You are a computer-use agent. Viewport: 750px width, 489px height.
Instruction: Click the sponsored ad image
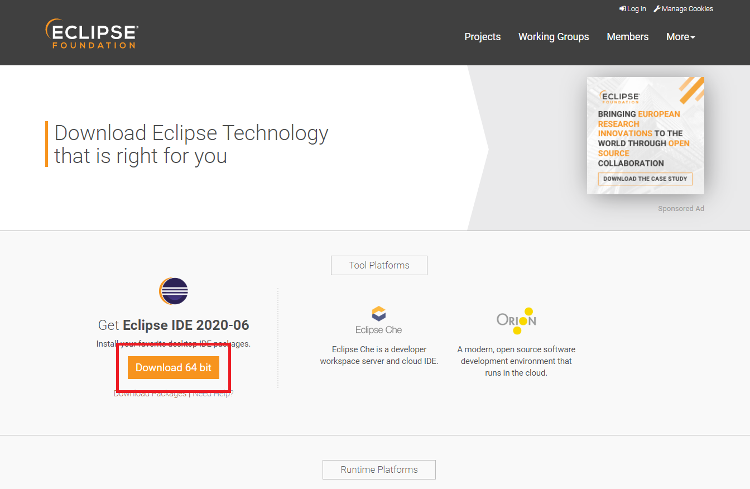pyautogui.click(x=646, y=136)
